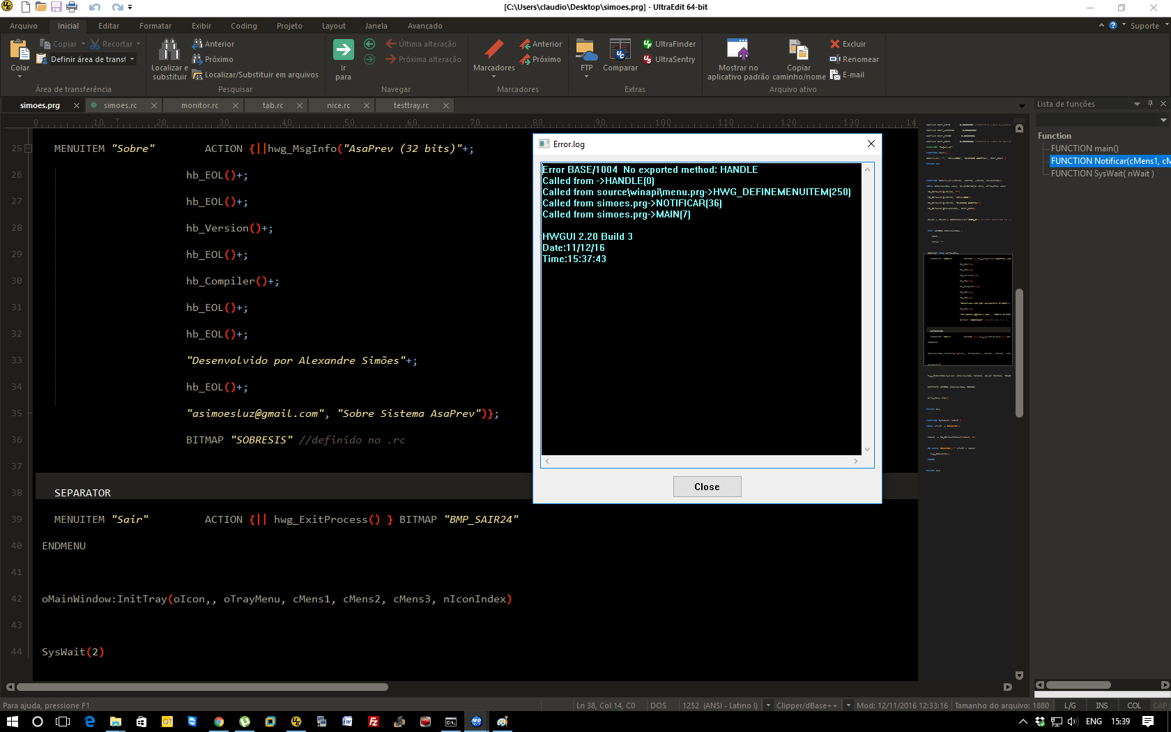Screen dimensions: 1171x732
Task: Toggle COL column mode in status bar
Action: pyautogui.click(x=1134, y=706)
